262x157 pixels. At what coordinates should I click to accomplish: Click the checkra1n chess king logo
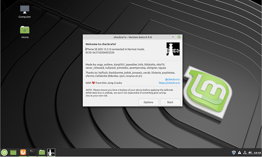173,49
